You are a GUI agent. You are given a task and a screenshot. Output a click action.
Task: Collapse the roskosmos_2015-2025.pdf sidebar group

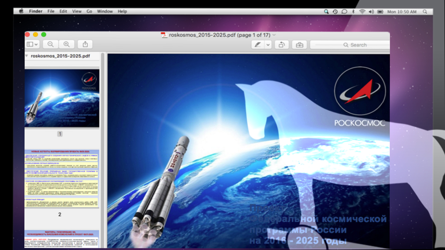click(27, 56)
